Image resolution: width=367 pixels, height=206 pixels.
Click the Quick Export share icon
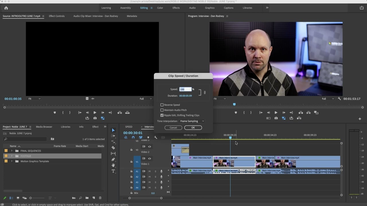click(362, 8)
